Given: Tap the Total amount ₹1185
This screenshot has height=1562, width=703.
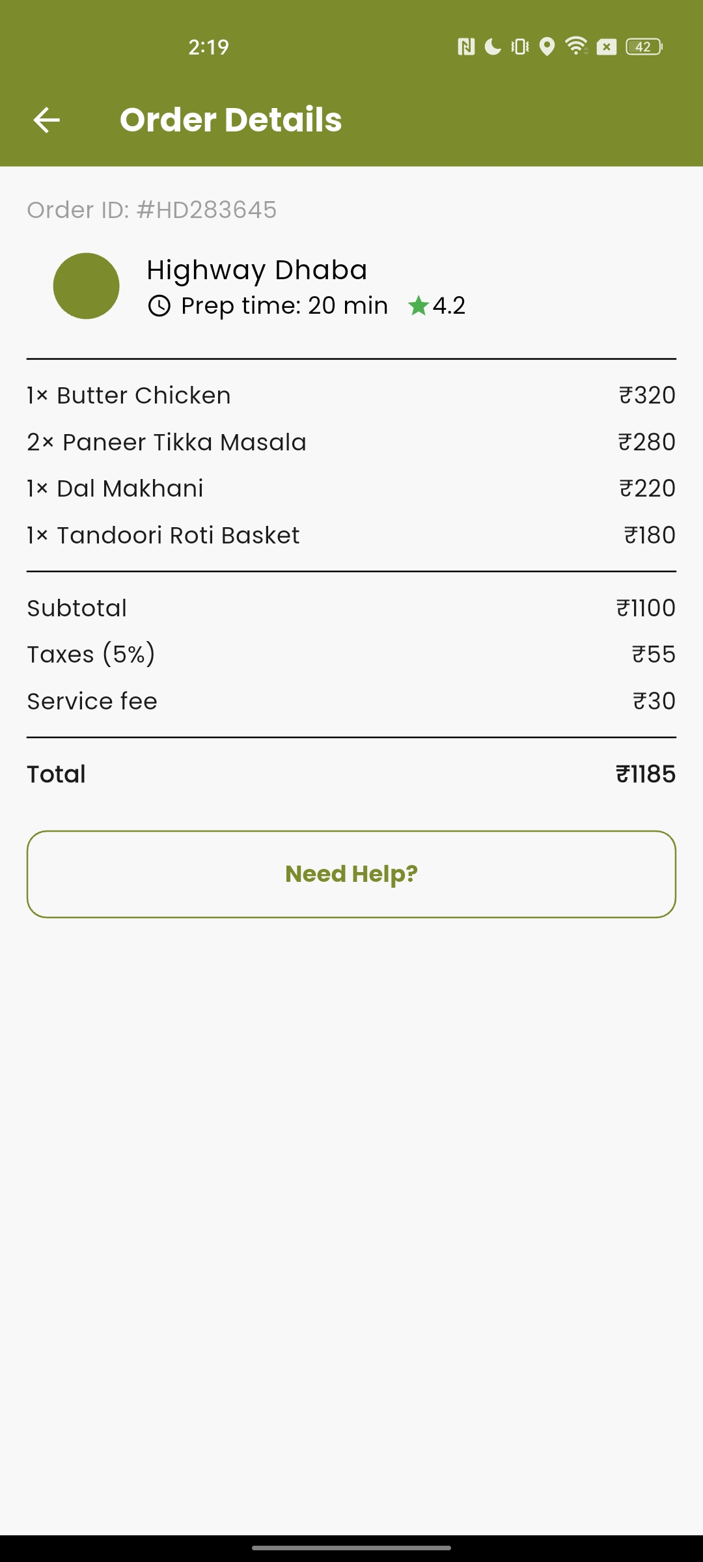Looking at the screenshot, I should click(x=646, y=774).
